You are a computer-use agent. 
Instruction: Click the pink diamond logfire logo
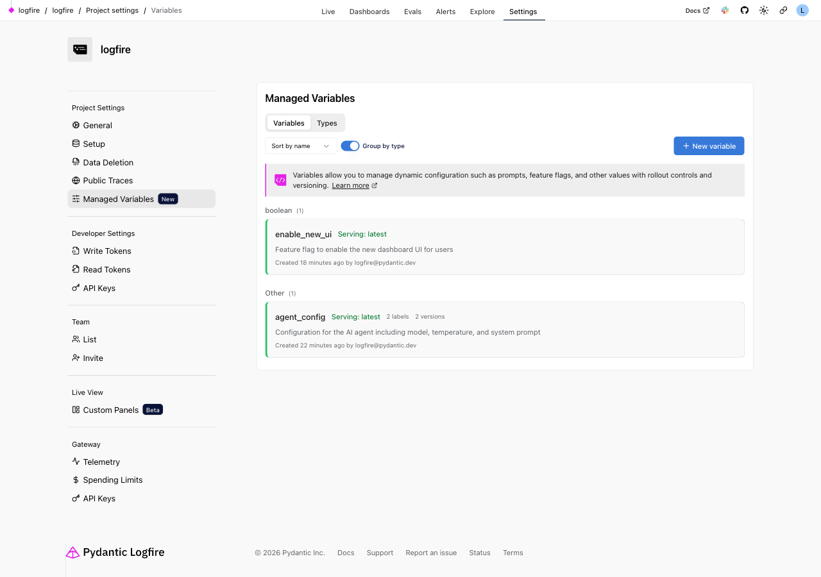(11, 10)
